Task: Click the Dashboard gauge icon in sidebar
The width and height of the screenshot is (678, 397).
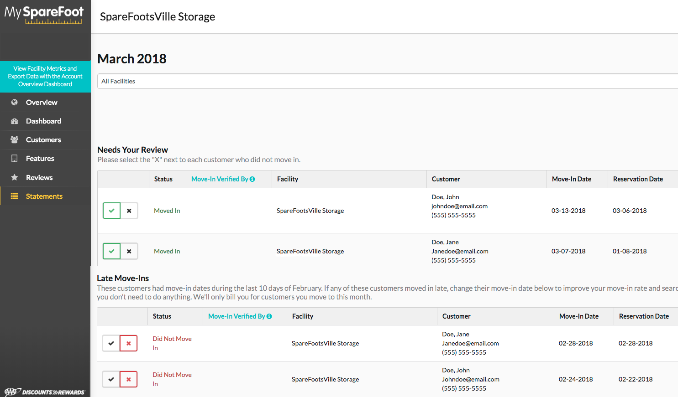Action: click(15, 121)
